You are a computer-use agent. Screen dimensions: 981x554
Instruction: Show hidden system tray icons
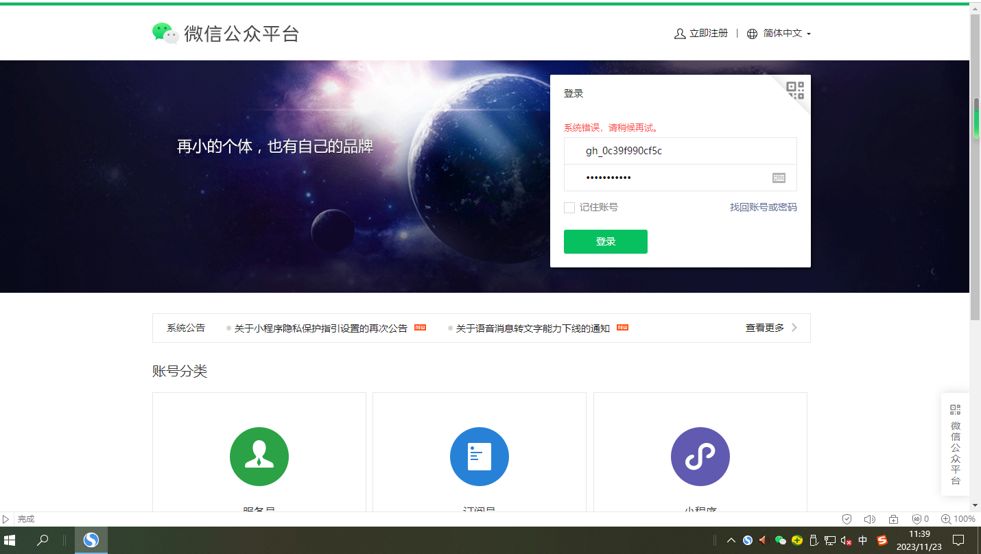[731, 540]
